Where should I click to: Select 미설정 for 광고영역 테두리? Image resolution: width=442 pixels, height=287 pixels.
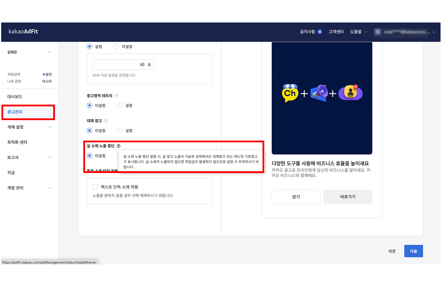89,106
